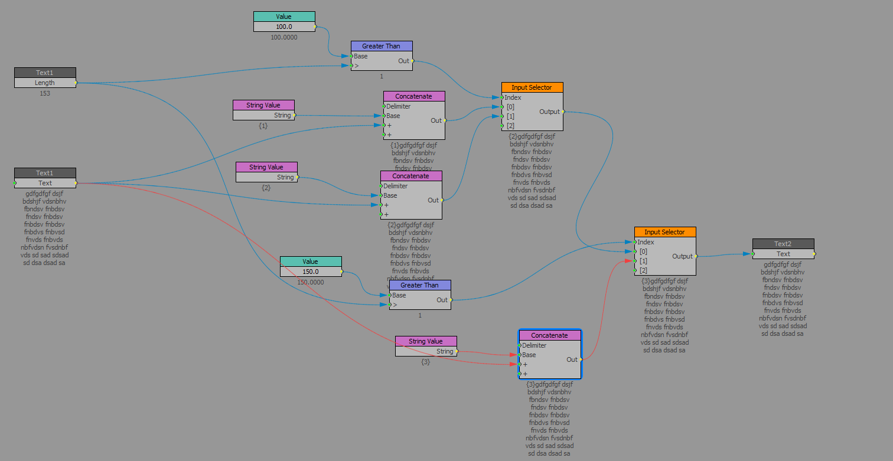Click the Out port of the {2} Concatenate node
The image size is (893, 461).
[x=442, y=200]
